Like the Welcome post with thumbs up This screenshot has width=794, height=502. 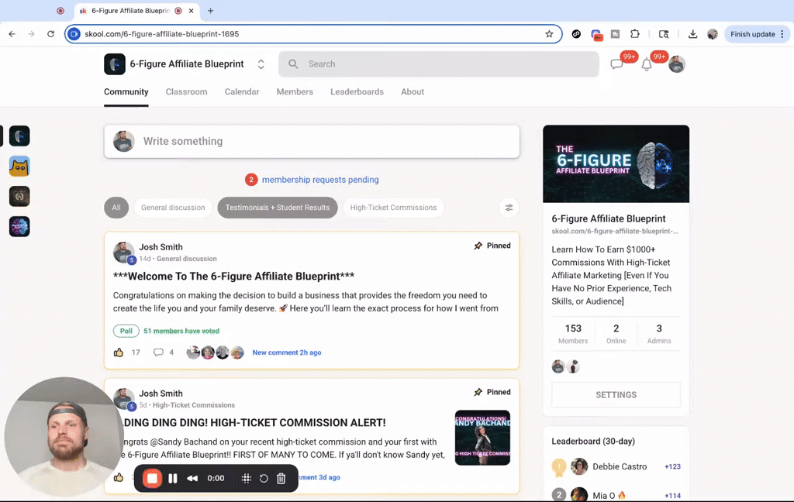coord(119,352)
